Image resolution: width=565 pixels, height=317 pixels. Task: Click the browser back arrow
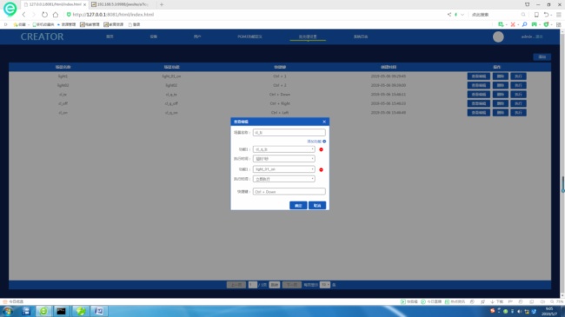pyautogui.click(x=23, y=15)
